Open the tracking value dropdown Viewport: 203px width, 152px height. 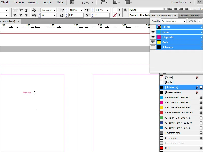(x=54, y=16)
